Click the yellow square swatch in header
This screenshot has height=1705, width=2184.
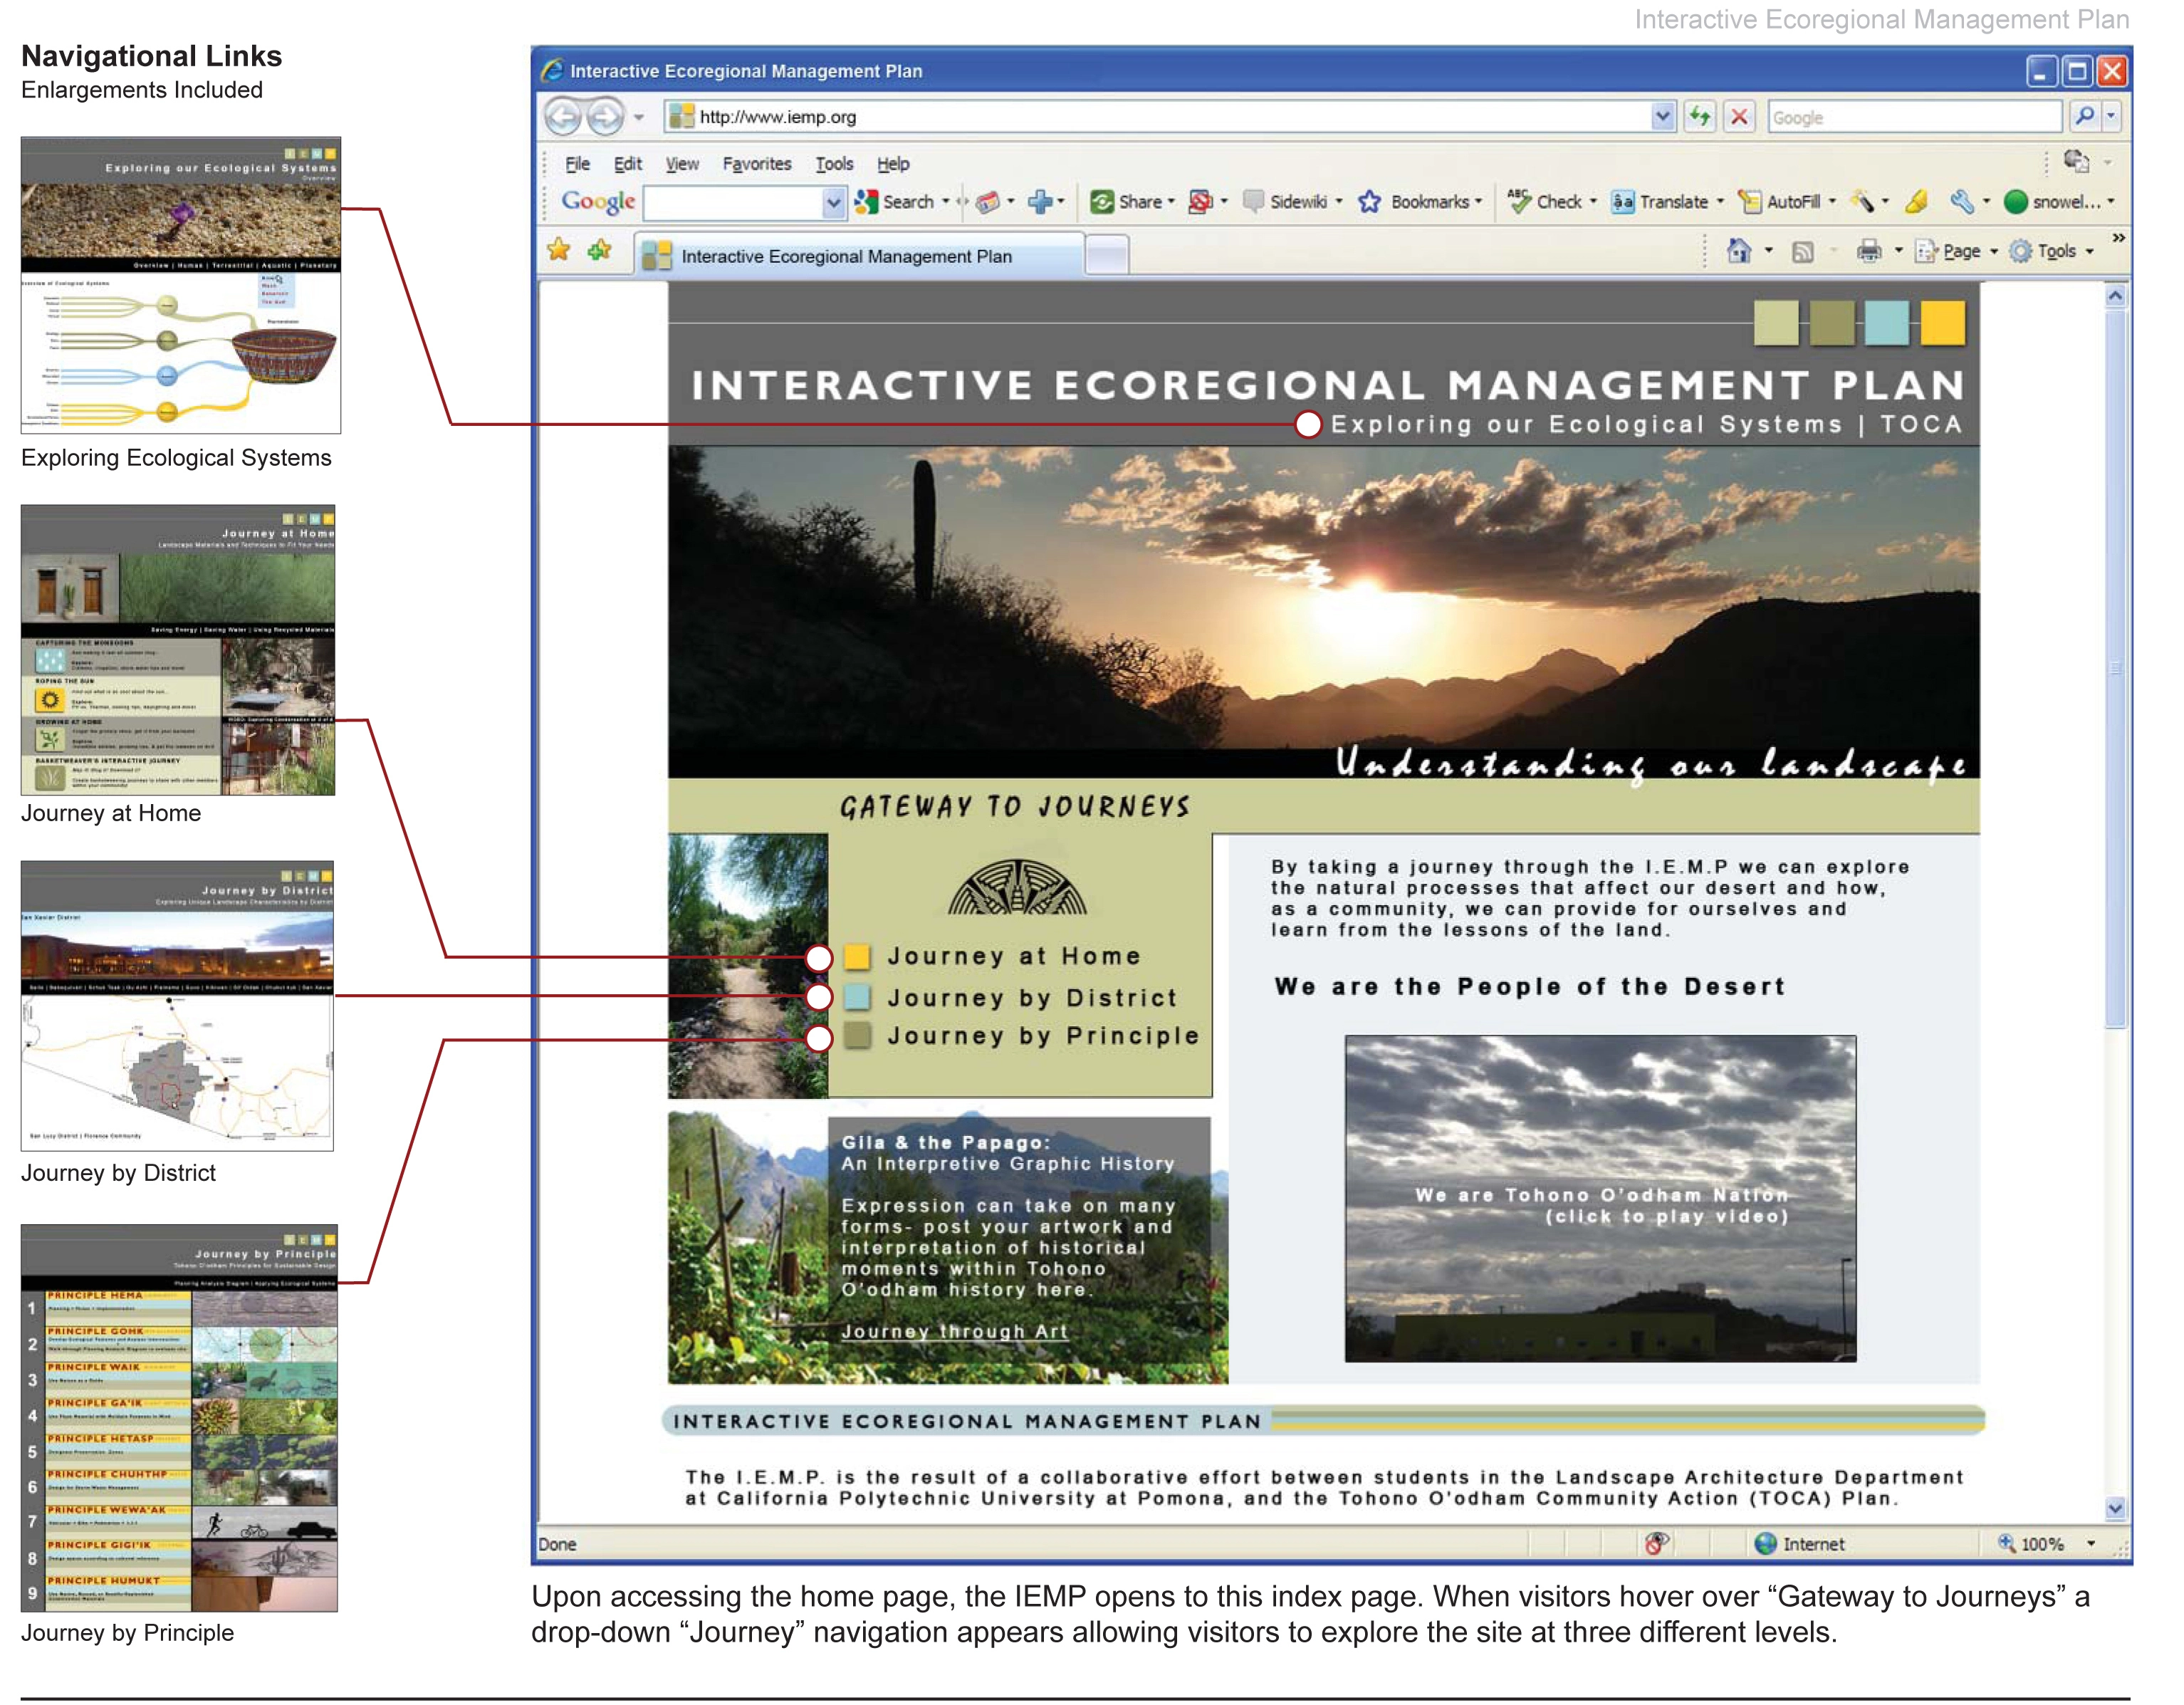[x=1942, y=323]
